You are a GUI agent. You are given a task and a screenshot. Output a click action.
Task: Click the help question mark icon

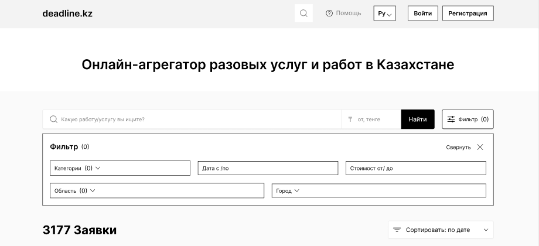[329, 13]
